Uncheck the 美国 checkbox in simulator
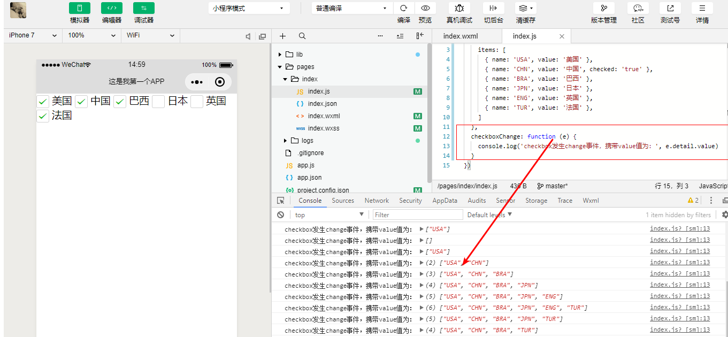This screenshot has width=728, height=337. [43, 101]
